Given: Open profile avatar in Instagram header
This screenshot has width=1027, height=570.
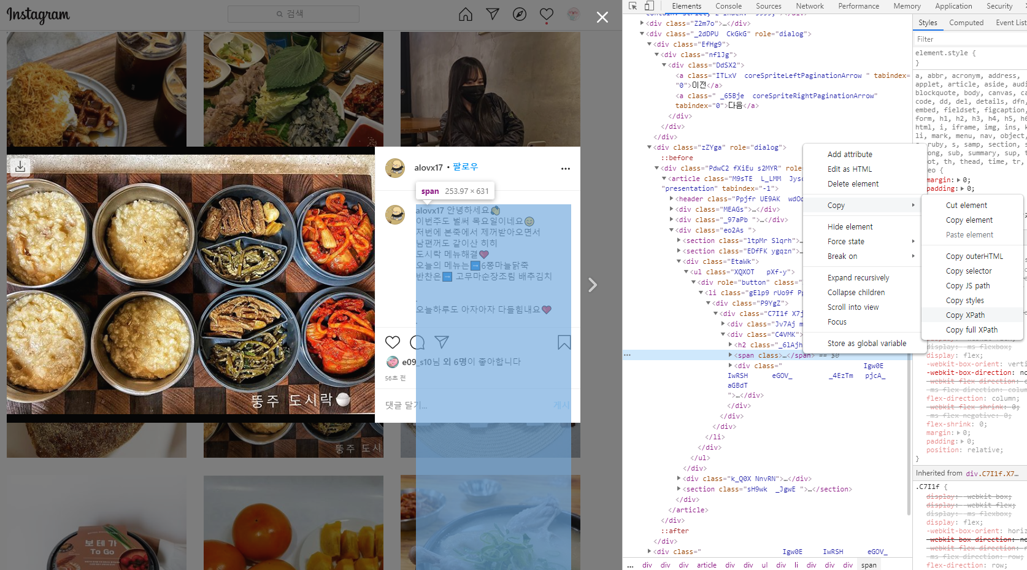Looking at the screenshot, I should click(x=574, y=14).
